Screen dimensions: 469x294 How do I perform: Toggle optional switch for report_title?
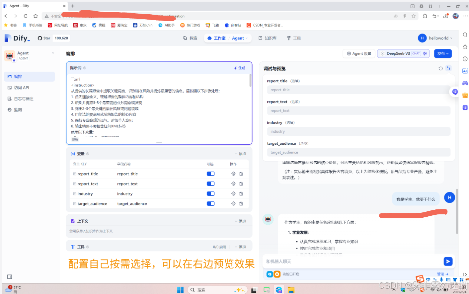211,174
